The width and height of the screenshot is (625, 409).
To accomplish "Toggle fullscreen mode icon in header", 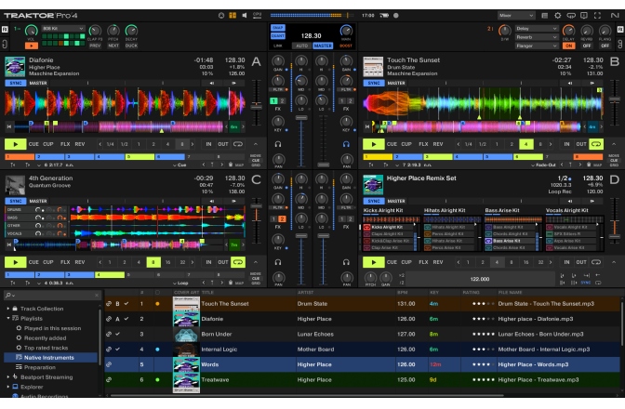I will 597,16.
